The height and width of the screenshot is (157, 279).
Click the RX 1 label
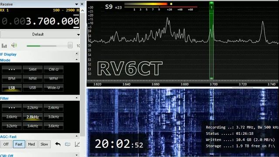coord(4,10)
